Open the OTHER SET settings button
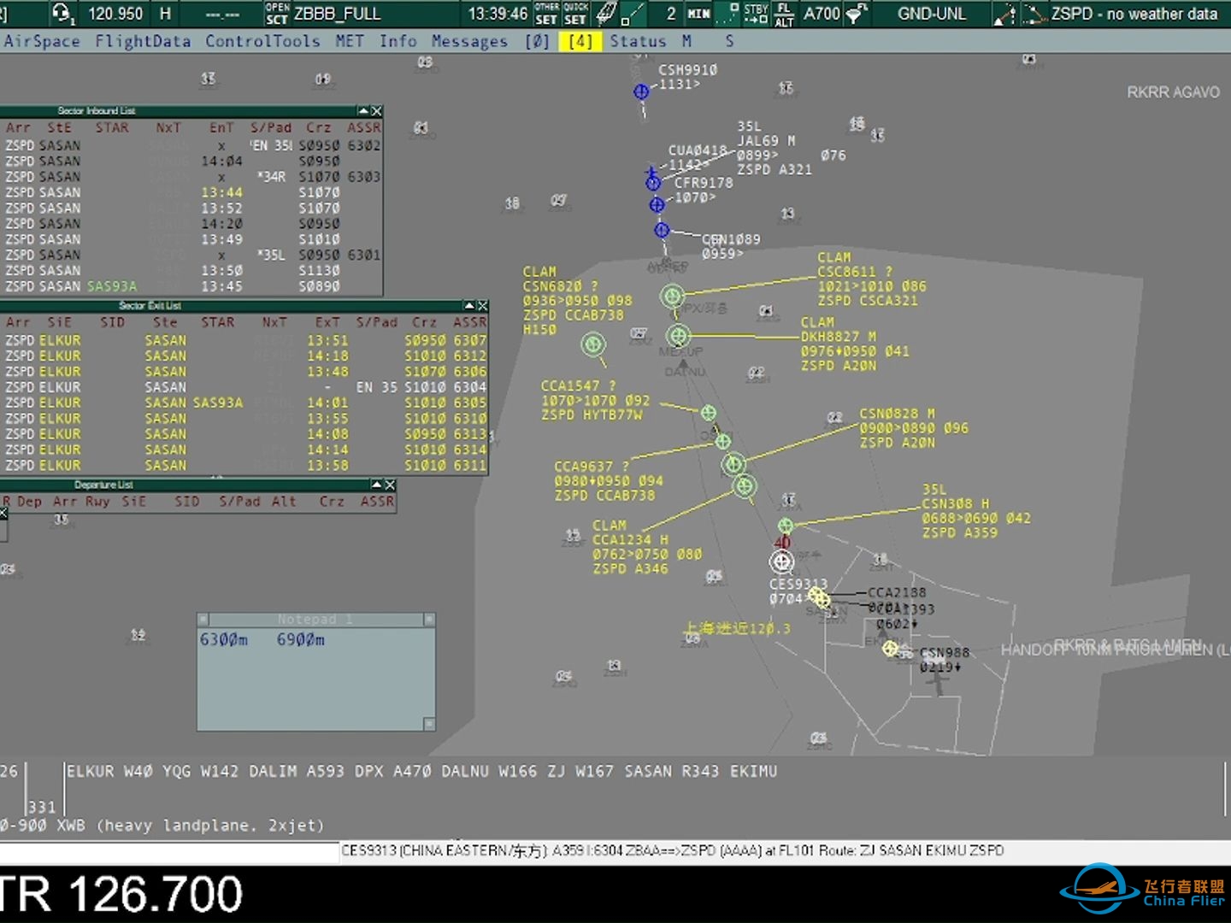The height and width of the screenshot is (923, 1231). coord(547,13)
